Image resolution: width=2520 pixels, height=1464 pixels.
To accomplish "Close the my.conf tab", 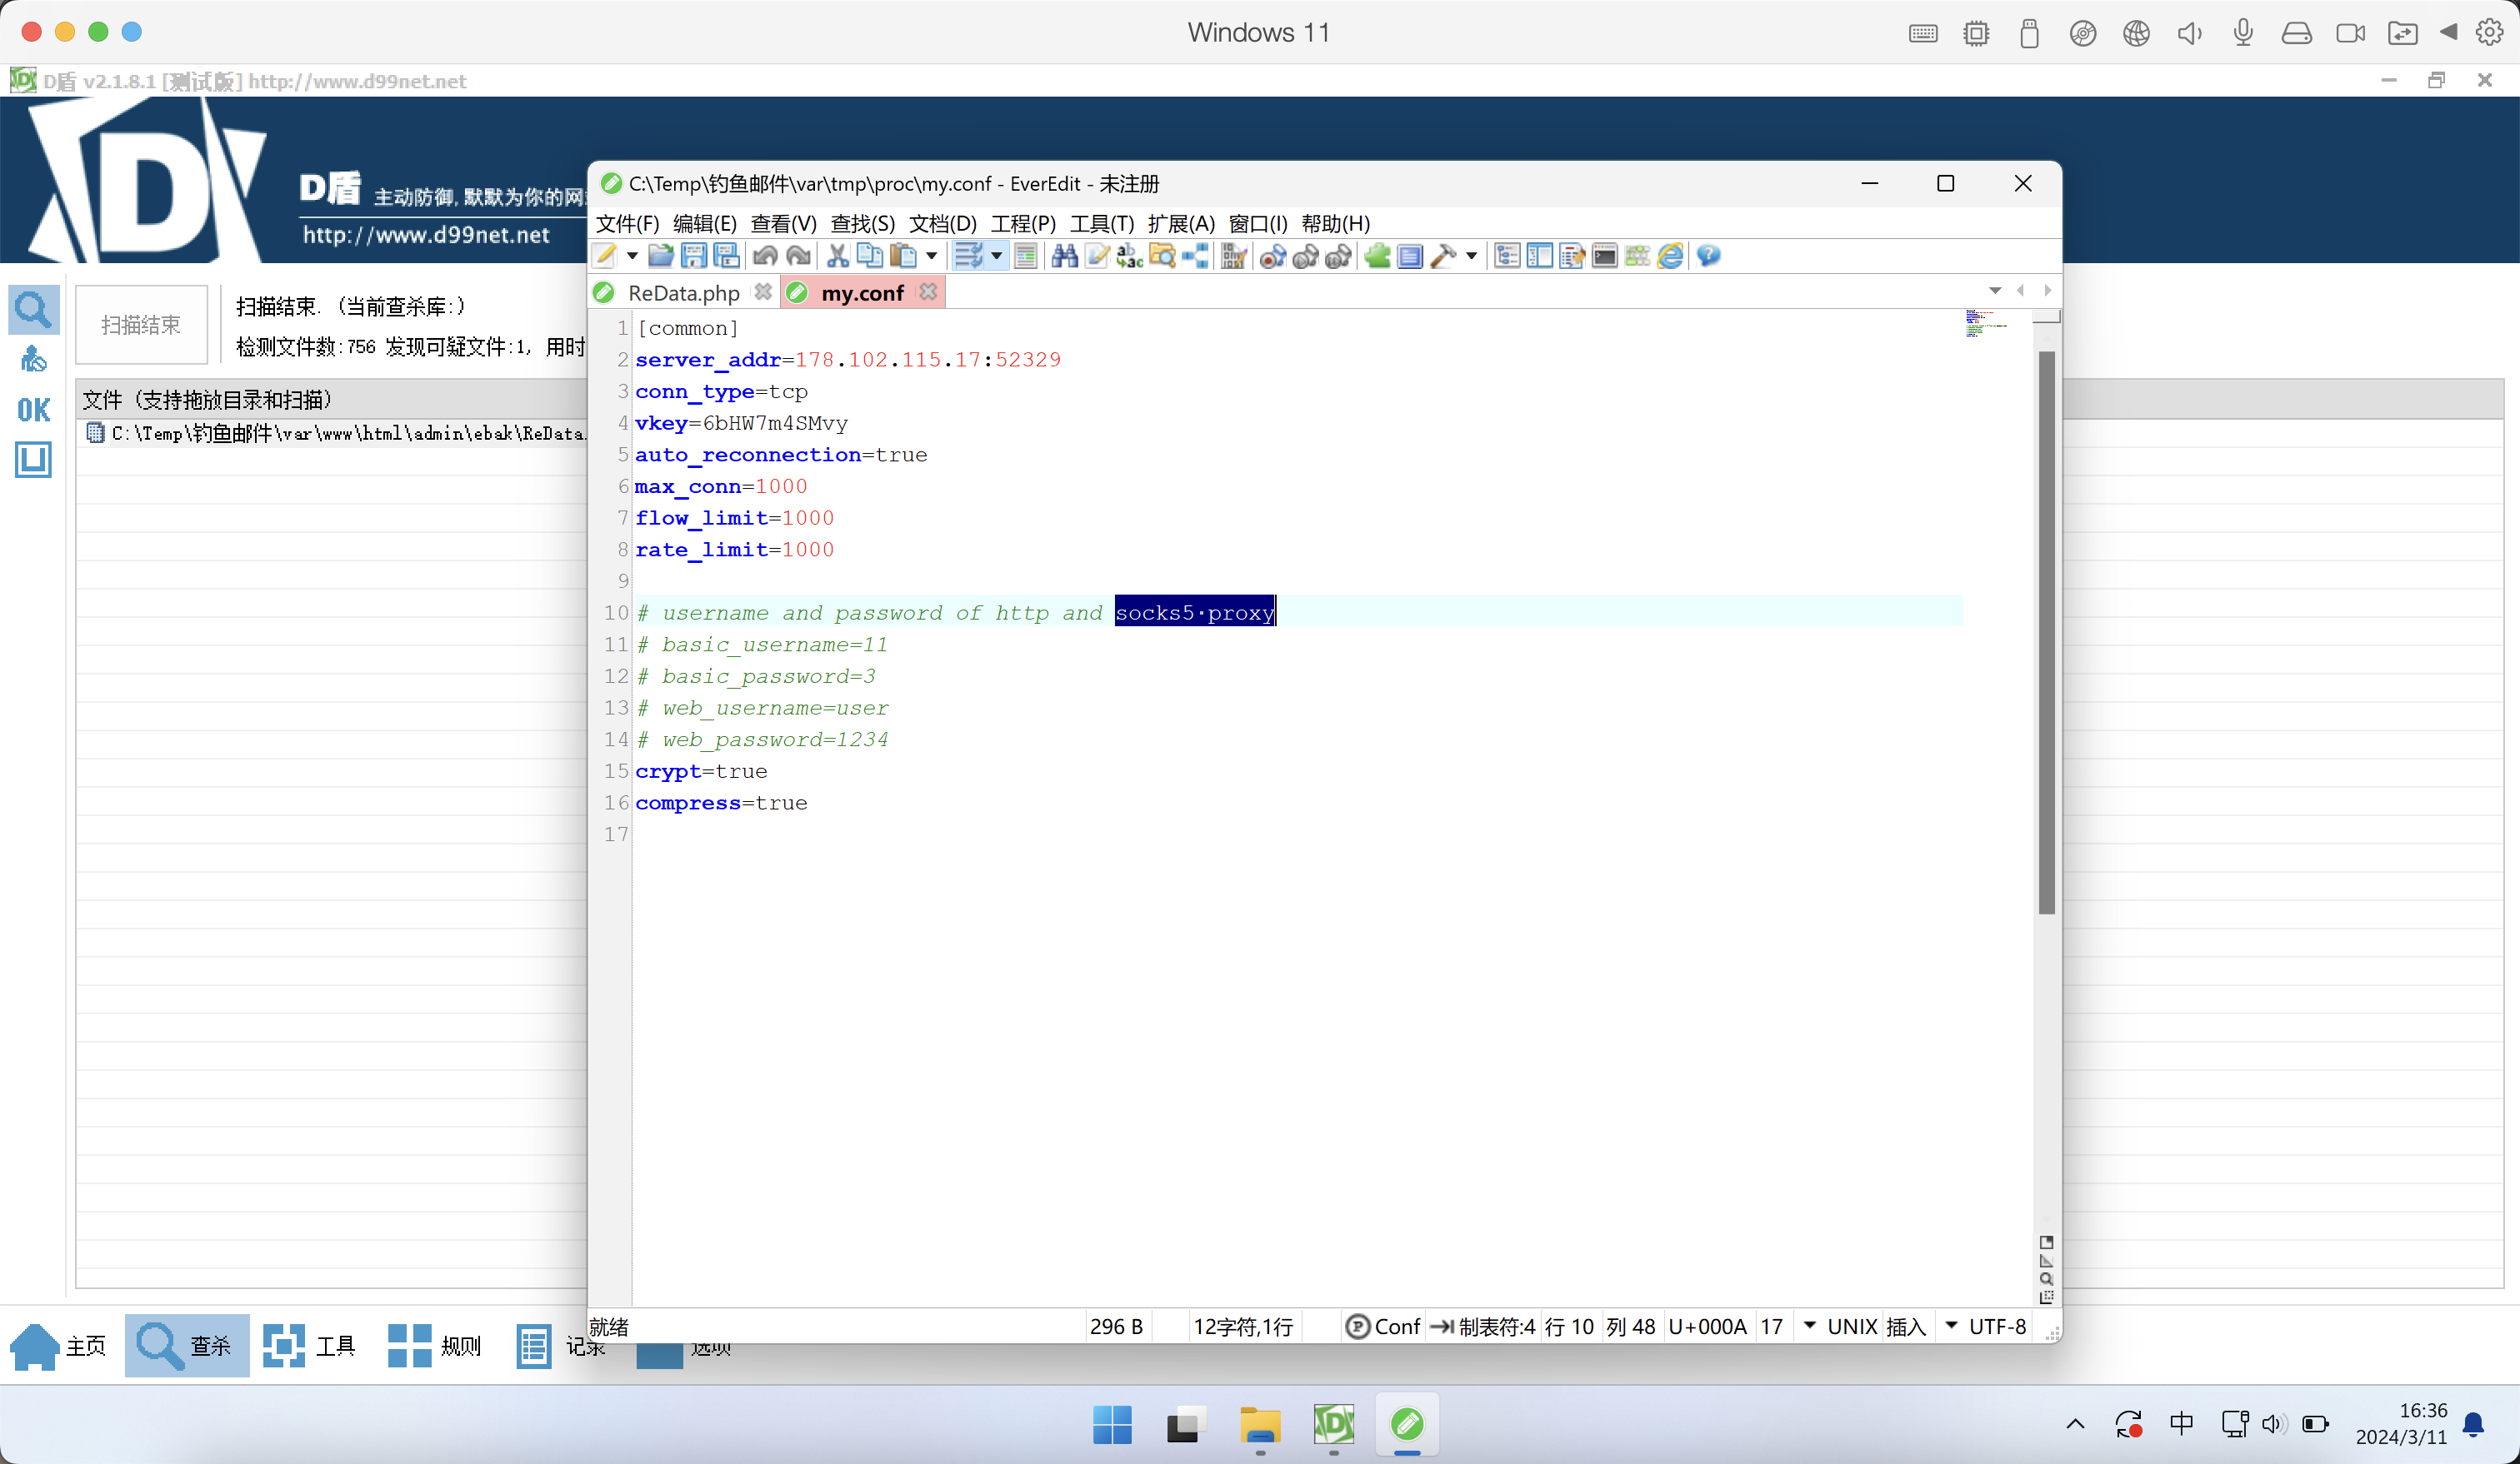I will [x=929, y=291].
